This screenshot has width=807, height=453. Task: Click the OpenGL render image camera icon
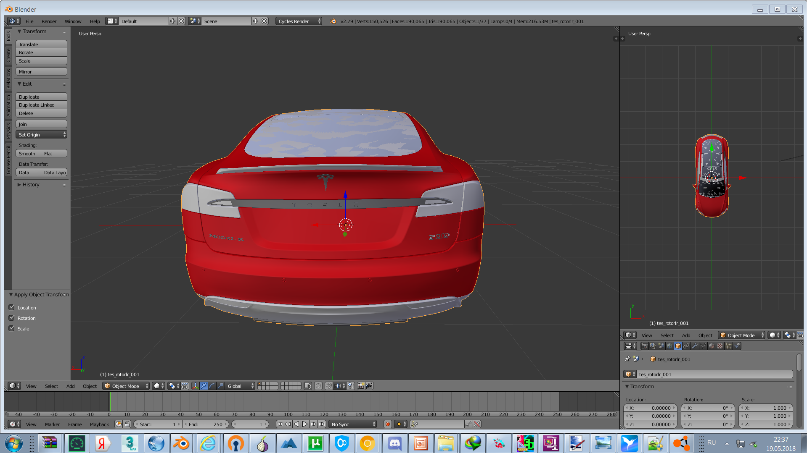[361, 386]
